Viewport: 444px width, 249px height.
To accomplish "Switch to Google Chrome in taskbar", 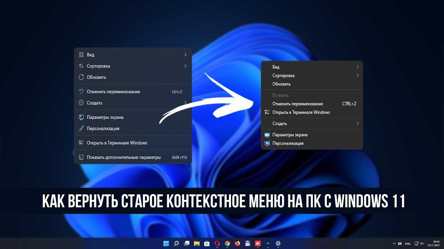I will tap(227, 243).
